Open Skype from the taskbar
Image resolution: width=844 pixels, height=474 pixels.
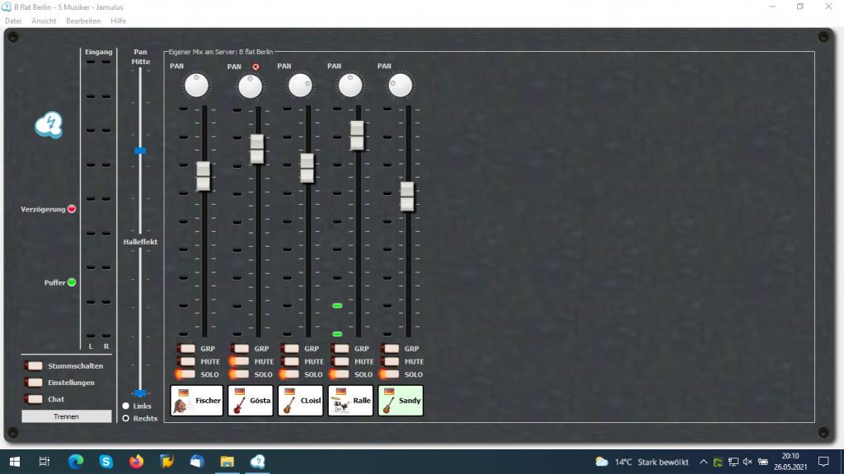106,462
